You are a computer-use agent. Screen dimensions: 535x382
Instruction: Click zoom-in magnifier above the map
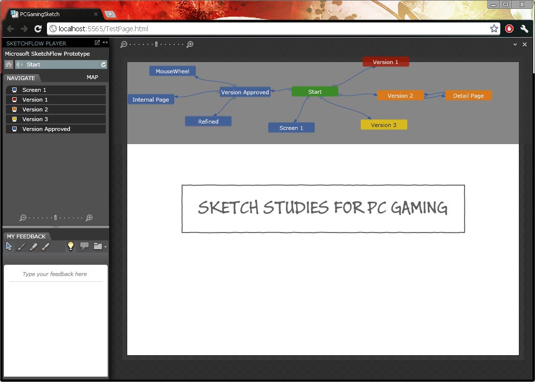(x=190, y=44)
